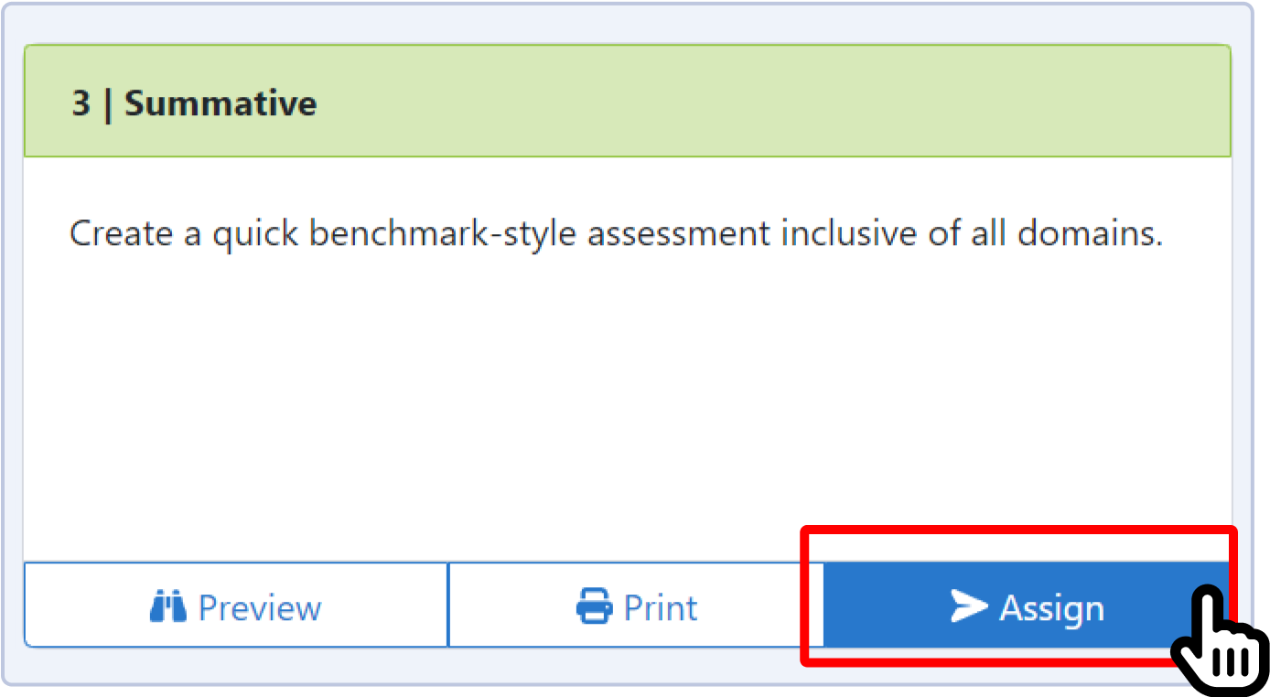
Task: Click the benchmark-style assessment description text
Action: (x=616, y=234)
